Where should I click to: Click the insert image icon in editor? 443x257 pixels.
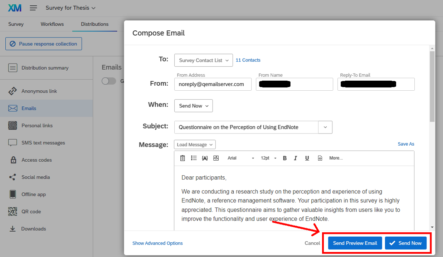click(216, 158)
